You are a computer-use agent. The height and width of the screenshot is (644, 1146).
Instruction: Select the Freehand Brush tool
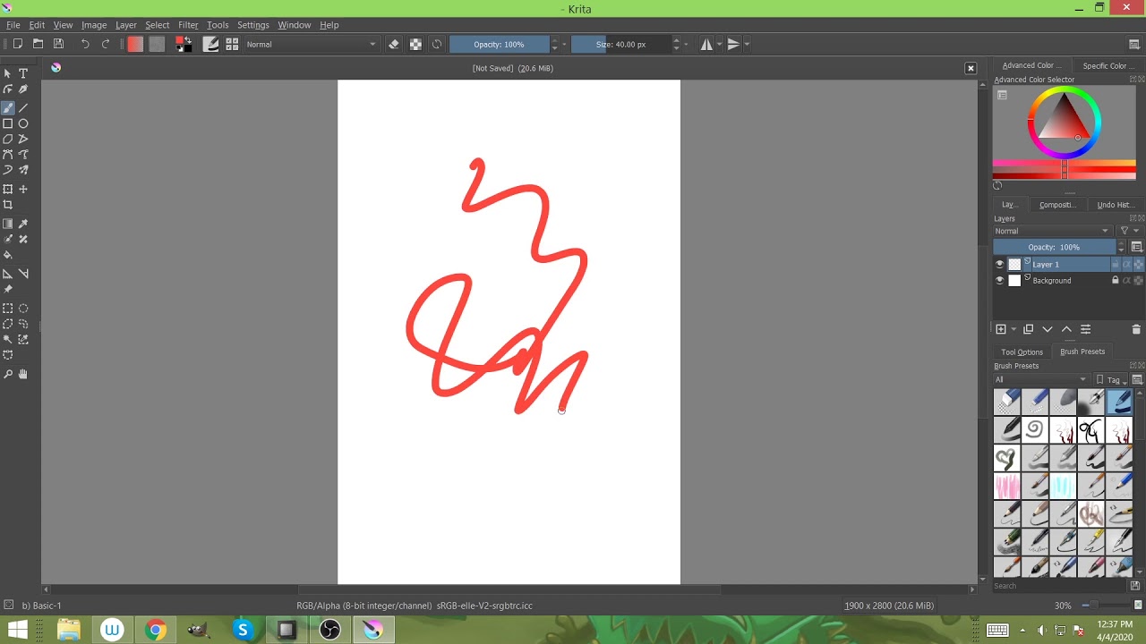coord(8,107)
